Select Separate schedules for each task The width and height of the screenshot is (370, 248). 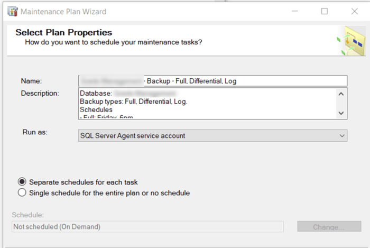22,182
